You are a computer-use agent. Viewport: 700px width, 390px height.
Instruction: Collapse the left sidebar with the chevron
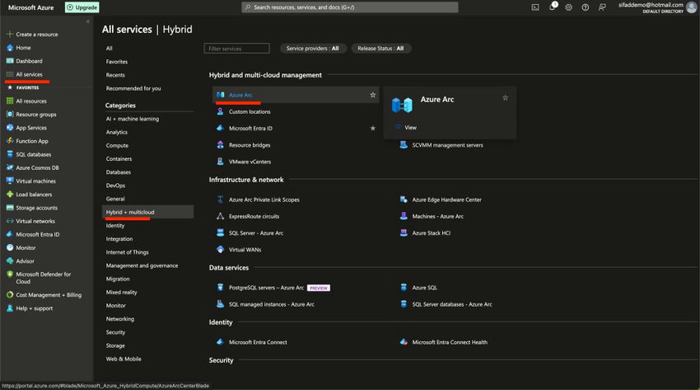tap(88, 21)
